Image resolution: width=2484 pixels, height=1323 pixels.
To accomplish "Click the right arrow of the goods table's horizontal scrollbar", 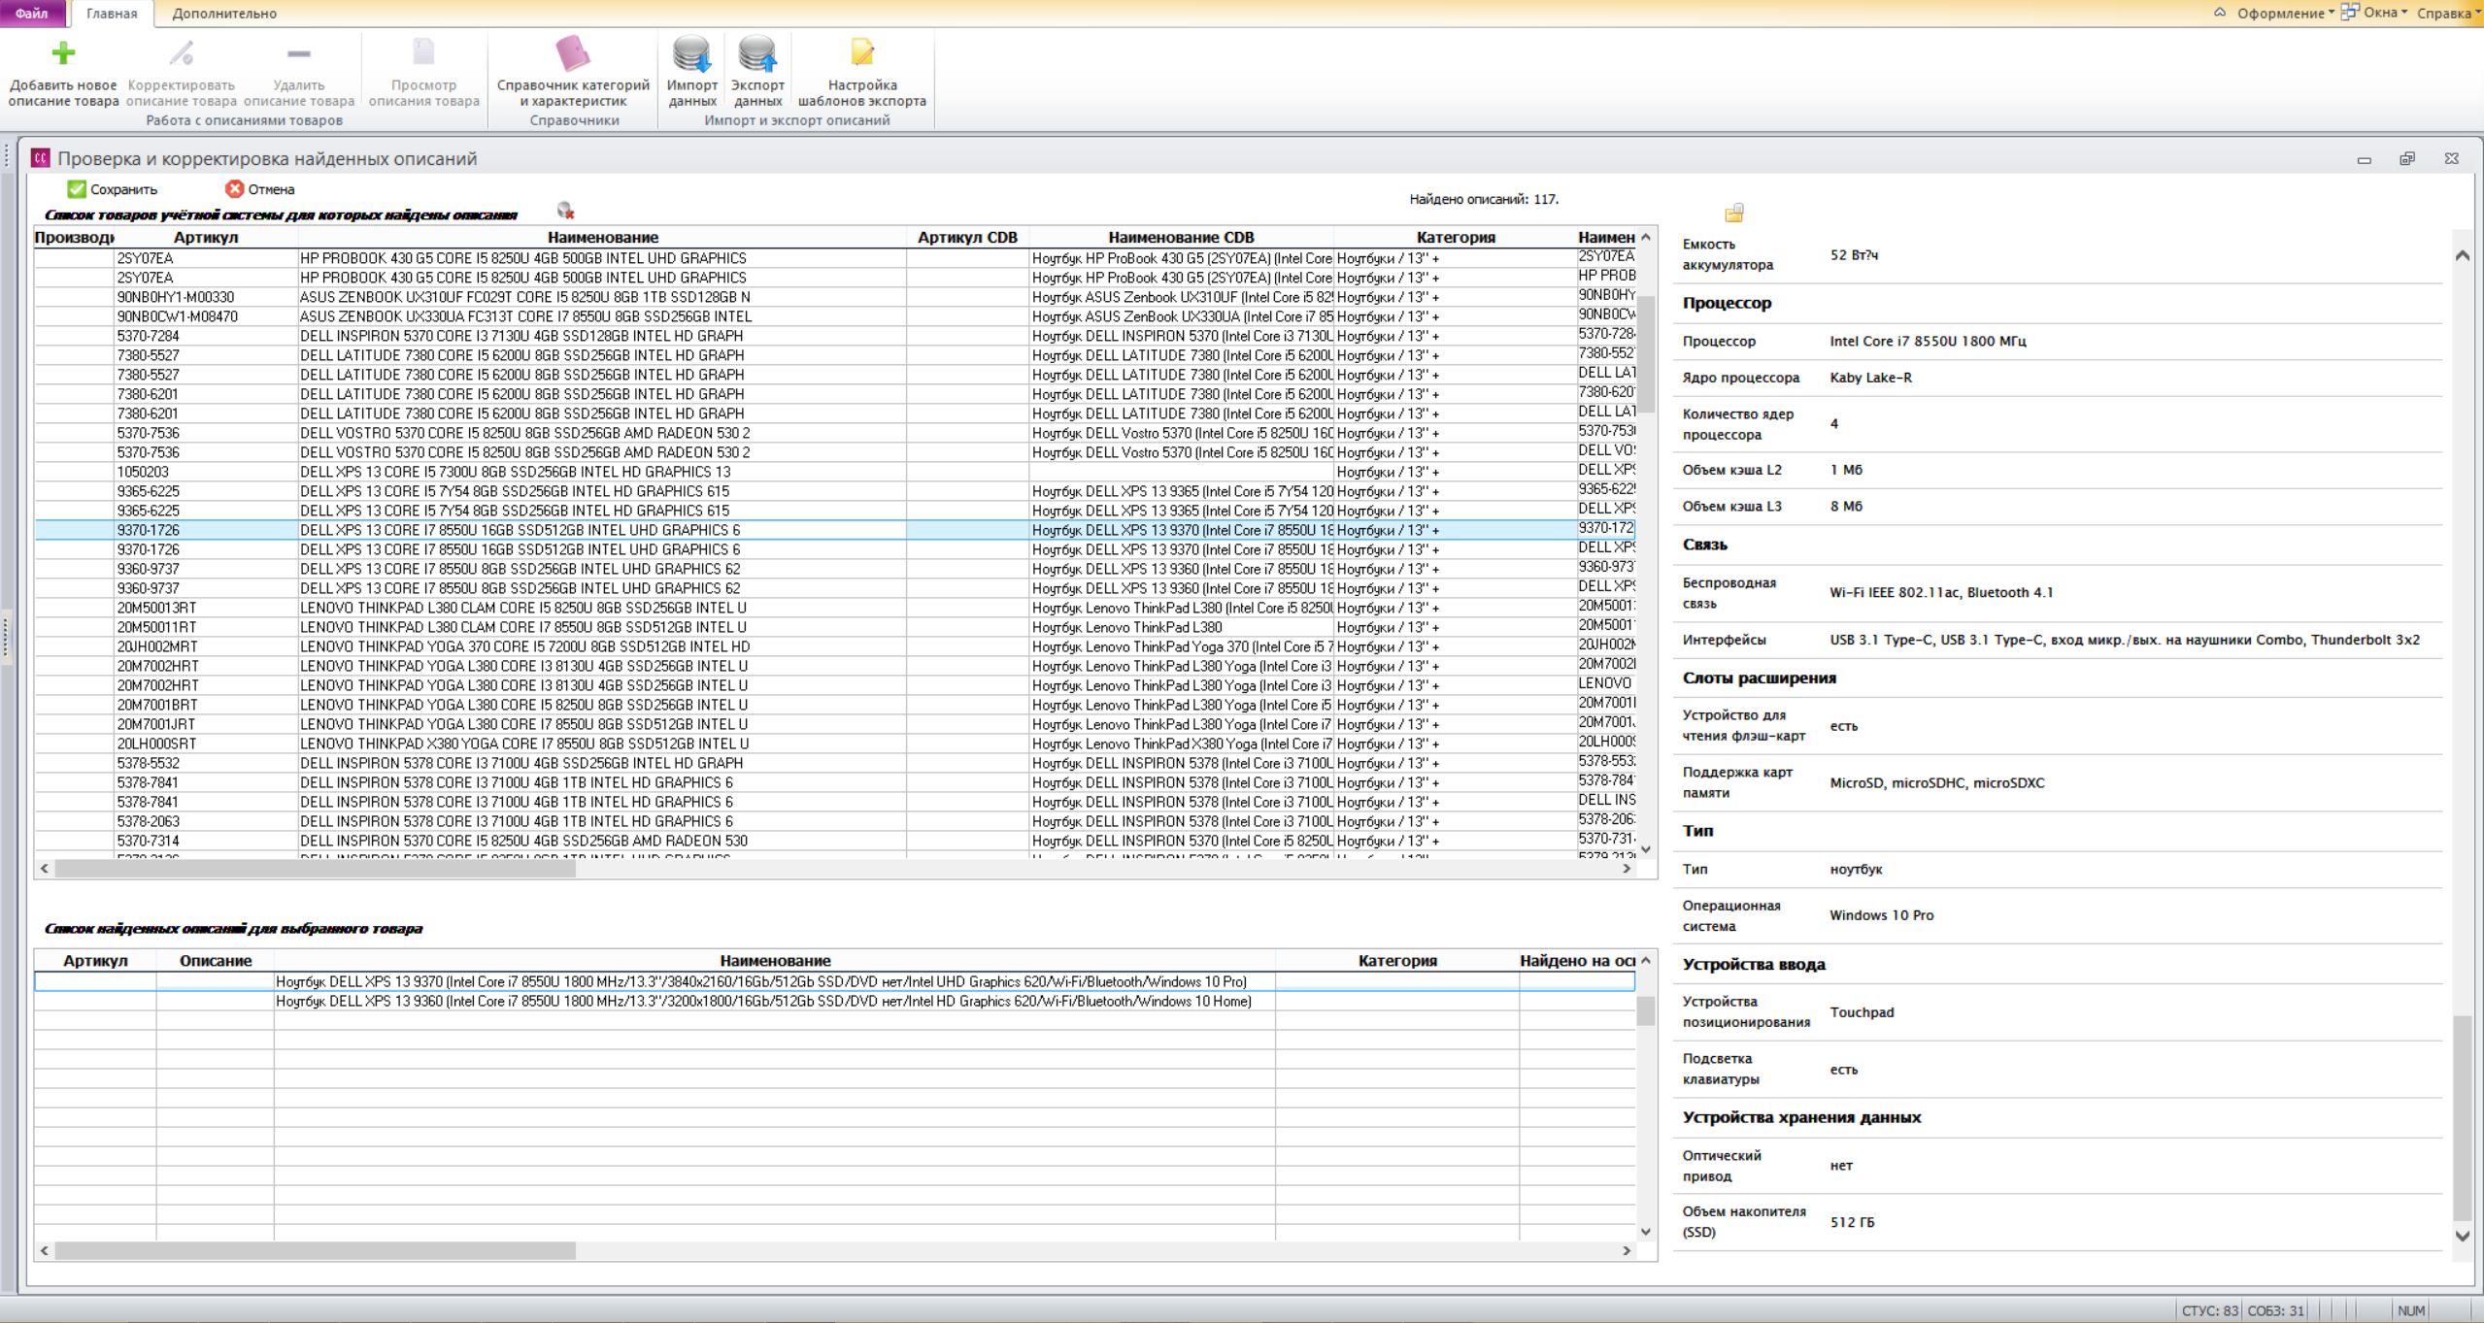I will point(1627,869).
